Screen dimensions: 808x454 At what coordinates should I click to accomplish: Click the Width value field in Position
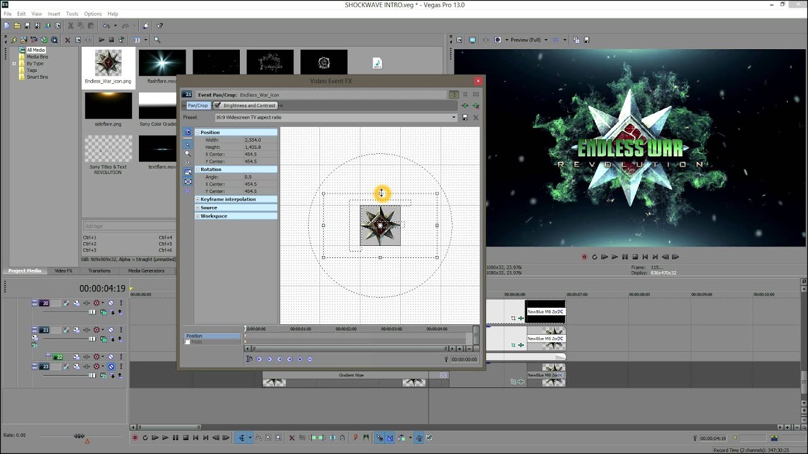click(x=260, y=140)
